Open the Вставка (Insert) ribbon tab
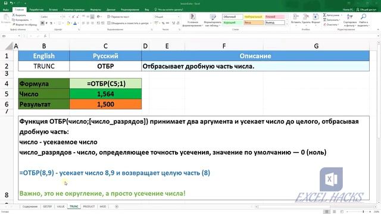This screenshot has width=381, height=214. pyautogui.click(x=53, y=10)
